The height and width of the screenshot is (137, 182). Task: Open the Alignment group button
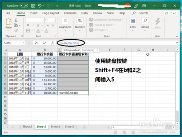65,24
